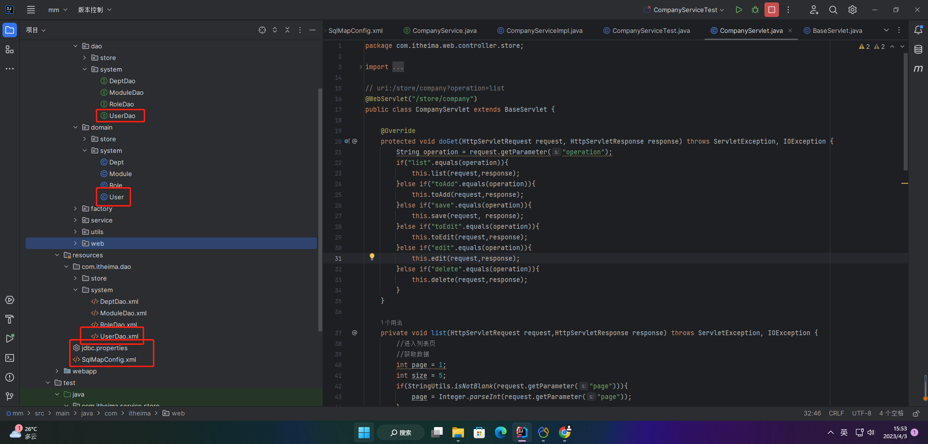Open project panel options menu
This screenshot has height=444, width=928.
click(300, 30)
